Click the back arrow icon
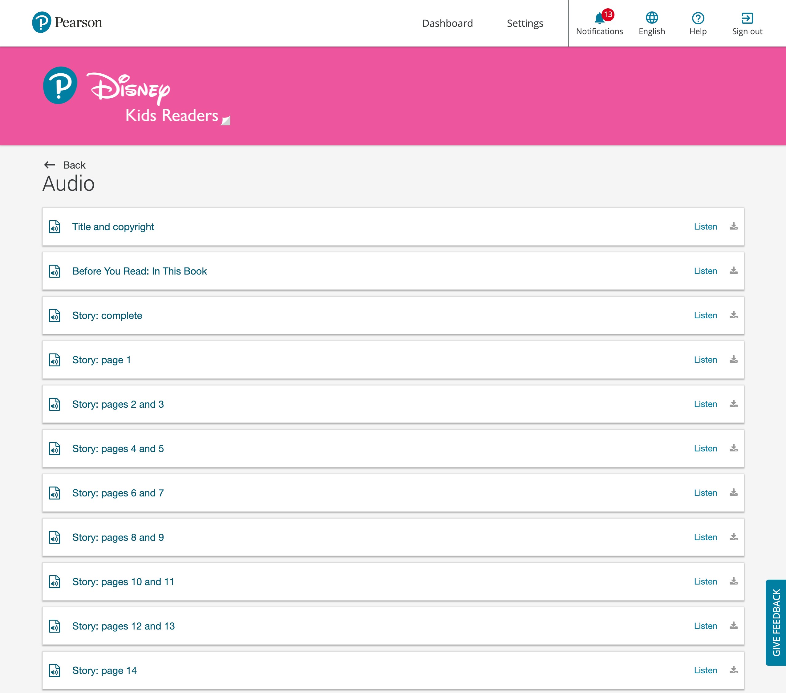 50,165
